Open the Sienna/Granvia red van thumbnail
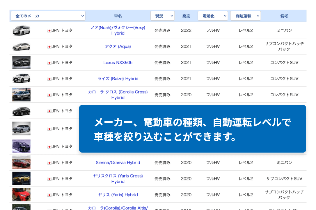Viewport: 316px width, 210px height. (21, 162)
